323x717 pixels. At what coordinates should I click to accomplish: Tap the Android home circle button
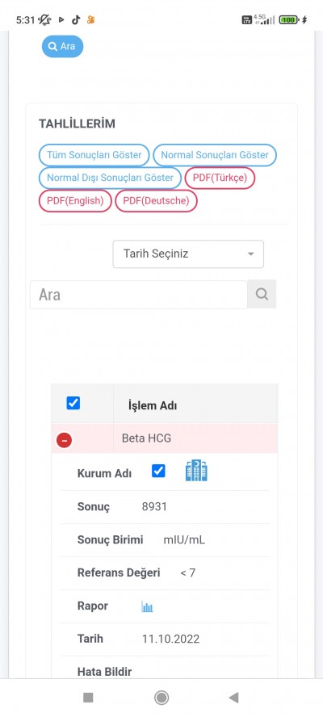click(x=161, y=698)
